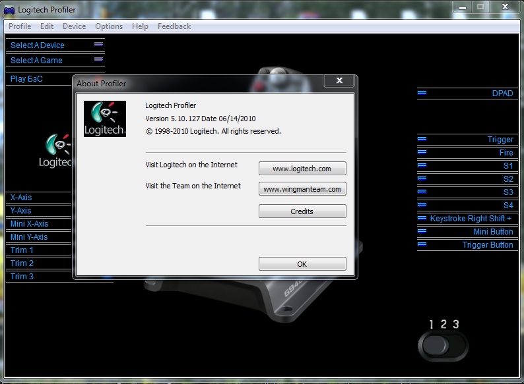This screenshot has width=524, height=384.
Task: Select the Trim 1 entry
Action: (x=22, y=250)
